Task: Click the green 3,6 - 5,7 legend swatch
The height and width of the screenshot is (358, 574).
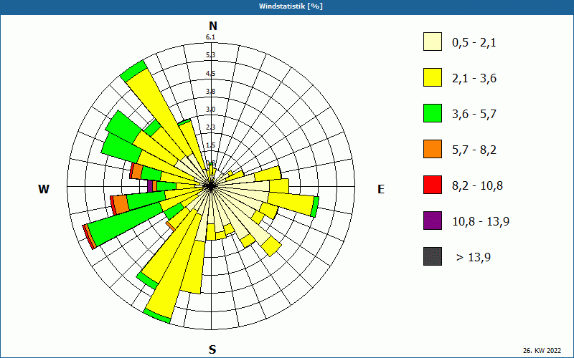Action: click(x=433, y=113)
